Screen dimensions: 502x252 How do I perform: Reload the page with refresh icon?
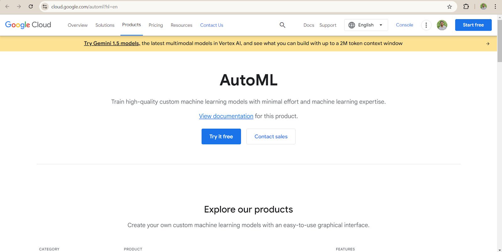tap(31, 7)
